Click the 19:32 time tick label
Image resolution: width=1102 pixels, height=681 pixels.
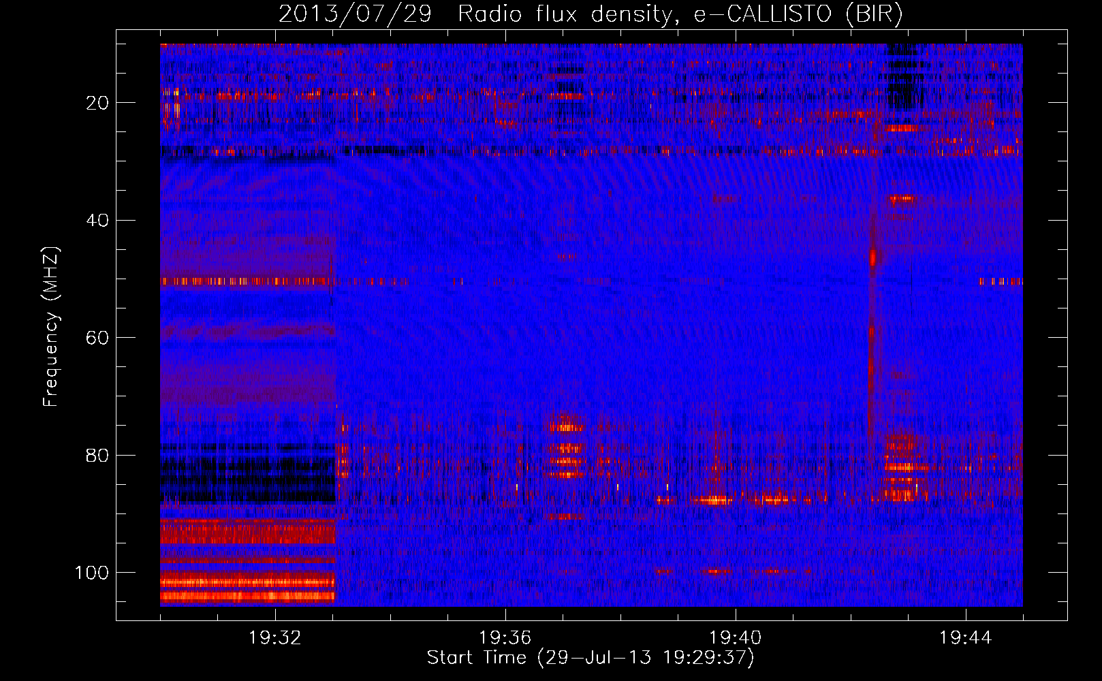(x=275, y=638)
